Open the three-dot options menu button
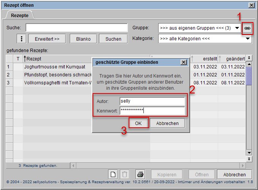258x190 pixels. tap(22, 39)
